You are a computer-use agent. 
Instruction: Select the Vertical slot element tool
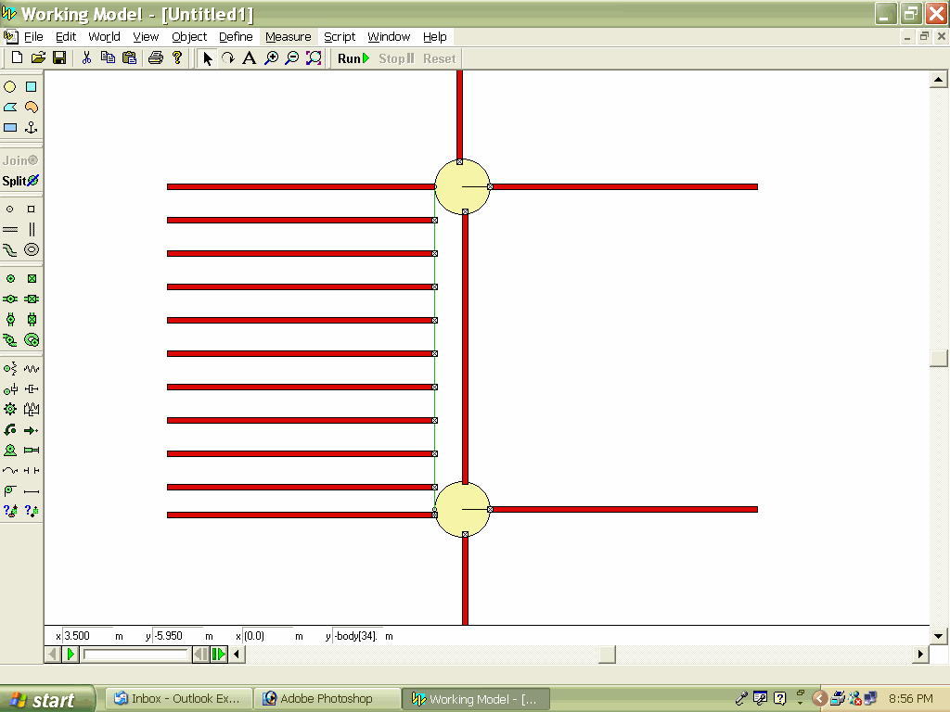click(31, 230)
